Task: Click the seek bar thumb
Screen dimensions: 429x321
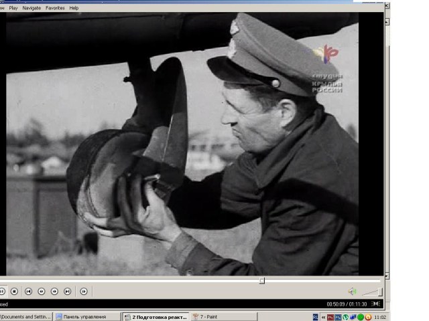Action: coord(262,280)
